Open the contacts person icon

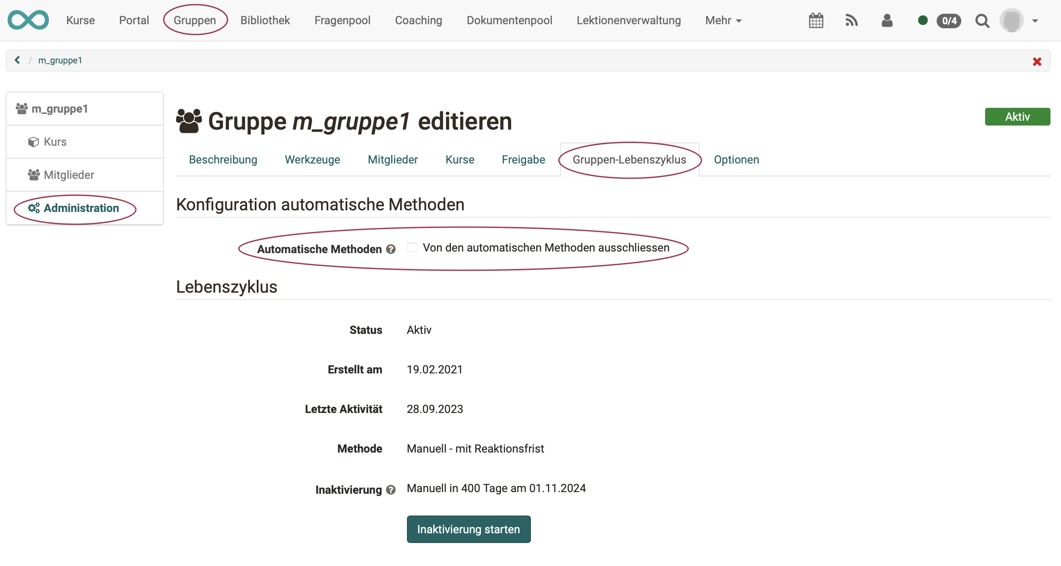[887, 20]
